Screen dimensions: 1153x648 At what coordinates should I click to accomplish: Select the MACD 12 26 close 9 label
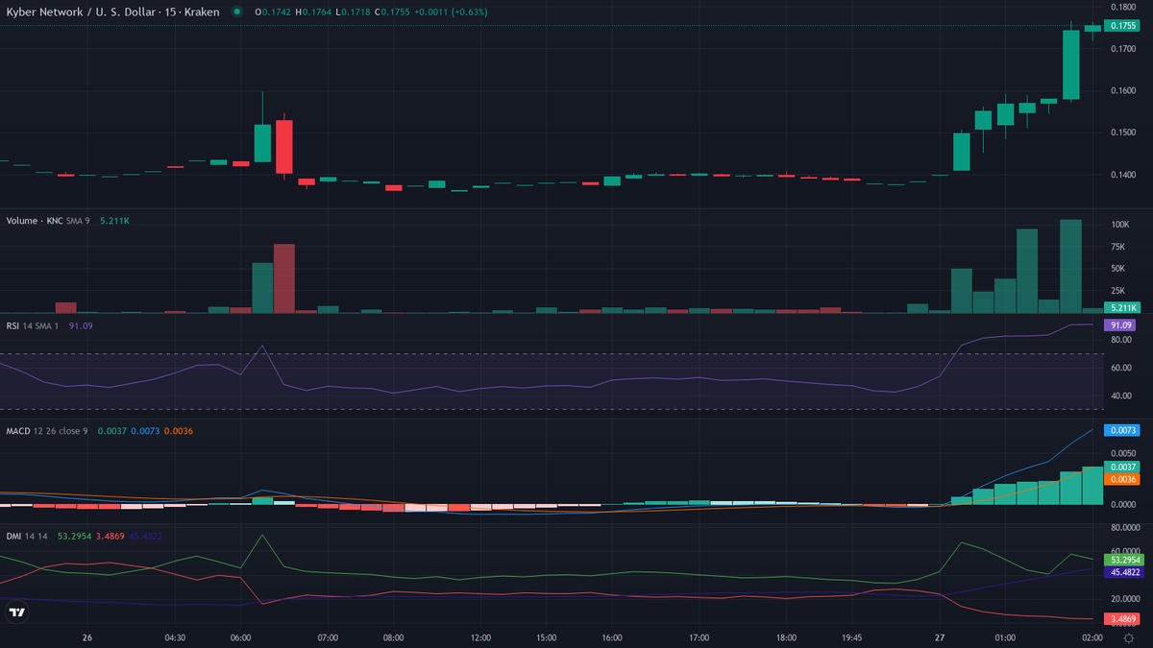pyautogui.click(x=47, y=431)
